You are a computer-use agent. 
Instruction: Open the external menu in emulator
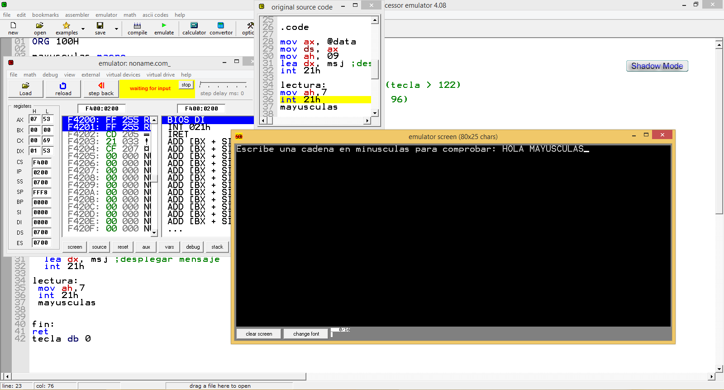coord(90,75)
